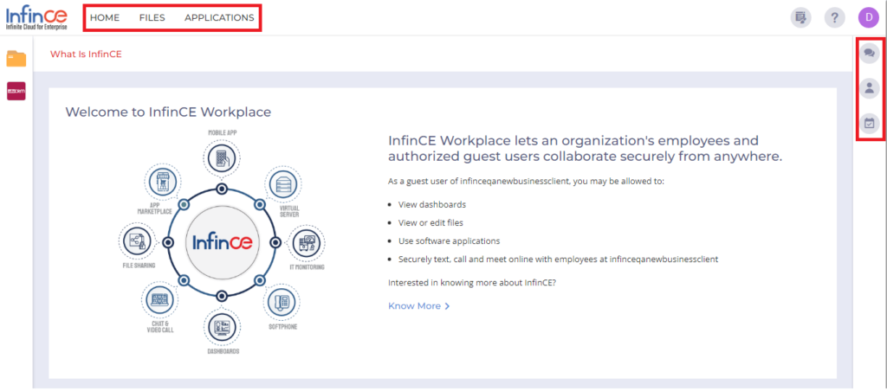Open the chat bubbles icon
This screenshot has width=887, height=391.
(x=870, y=53)
